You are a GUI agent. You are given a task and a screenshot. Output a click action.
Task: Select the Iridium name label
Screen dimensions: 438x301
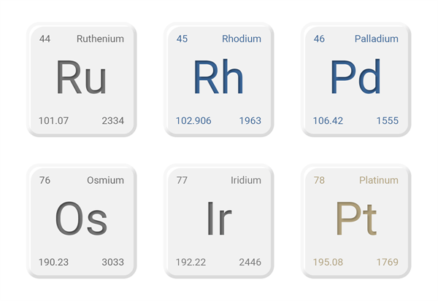tap(246, 180)
